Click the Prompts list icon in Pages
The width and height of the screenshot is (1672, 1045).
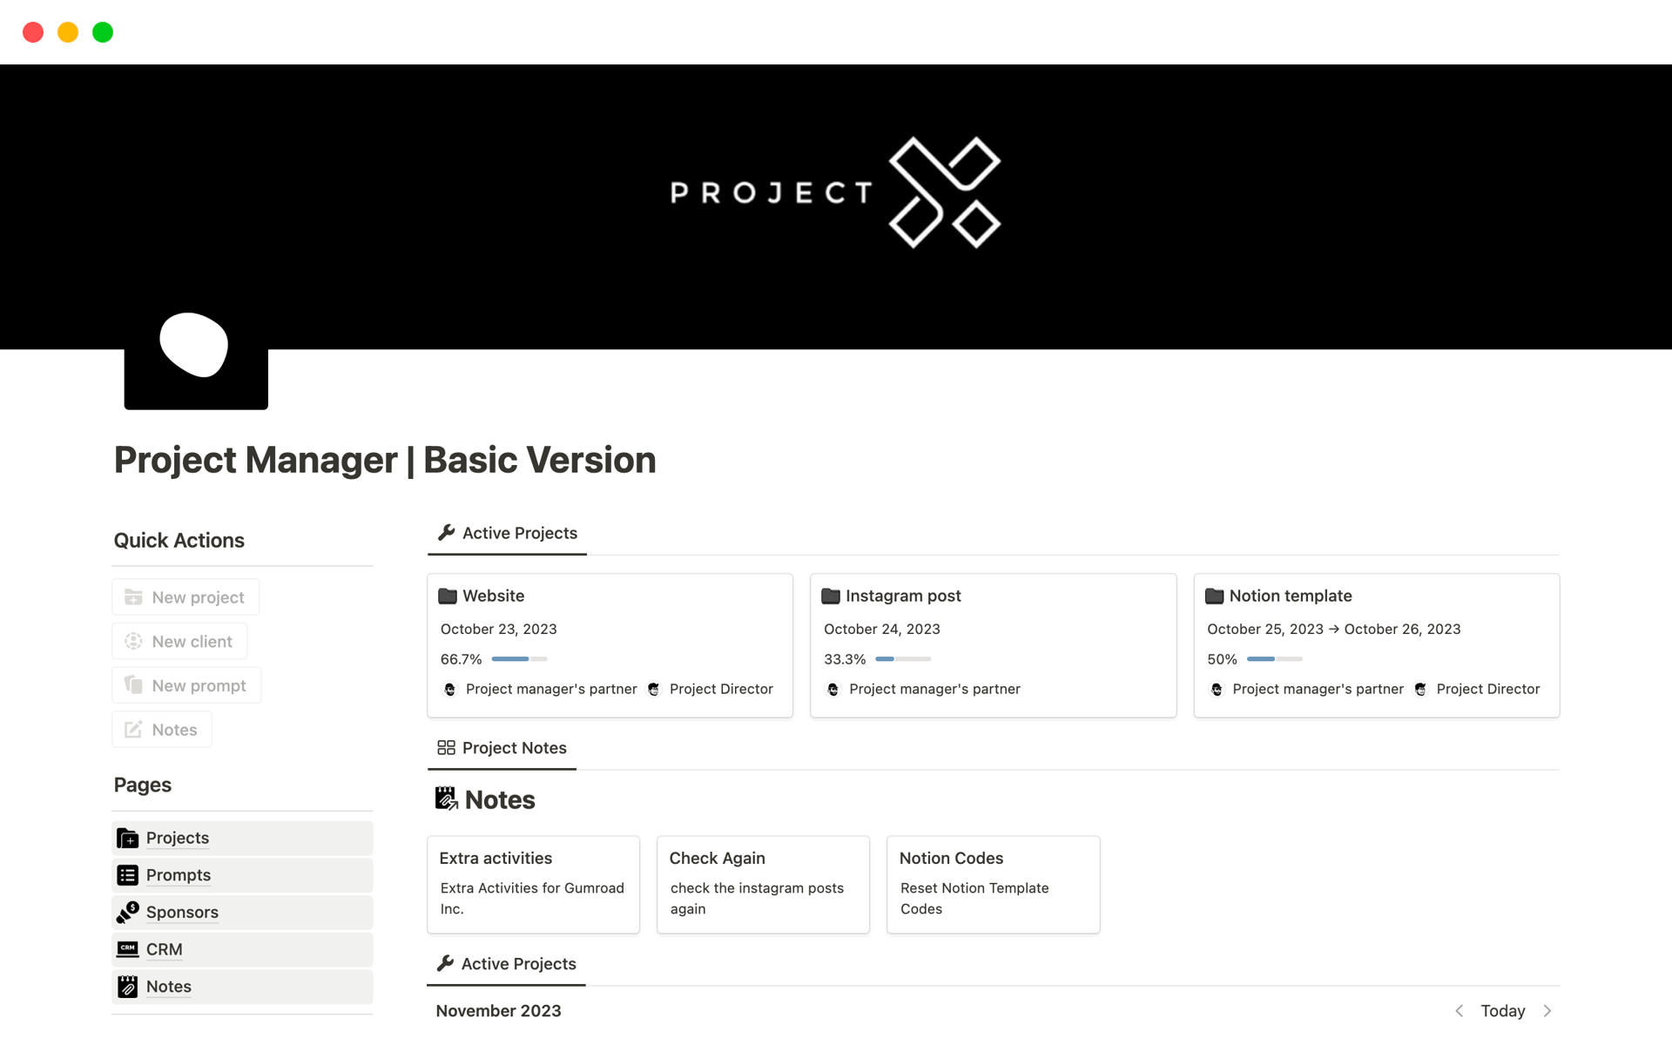[128, 875]
